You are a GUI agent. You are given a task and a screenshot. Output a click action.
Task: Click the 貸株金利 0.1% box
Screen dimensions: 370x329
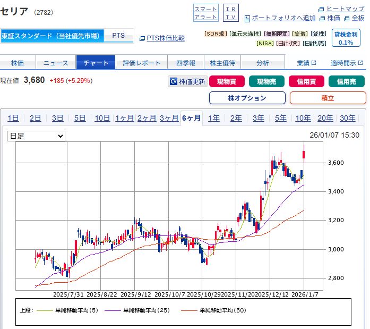[x=346, y=38]
